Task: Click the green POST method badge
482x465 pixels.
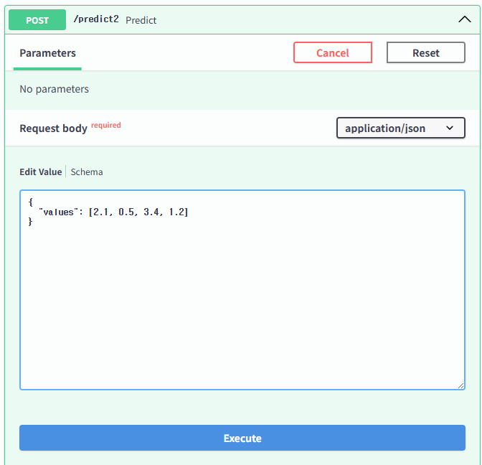Action: click(37, 20)
